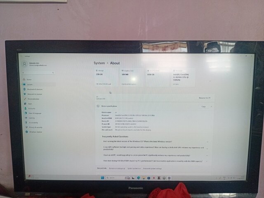
Task: Open Network & internet settings
Action: (x=35, y=94)
